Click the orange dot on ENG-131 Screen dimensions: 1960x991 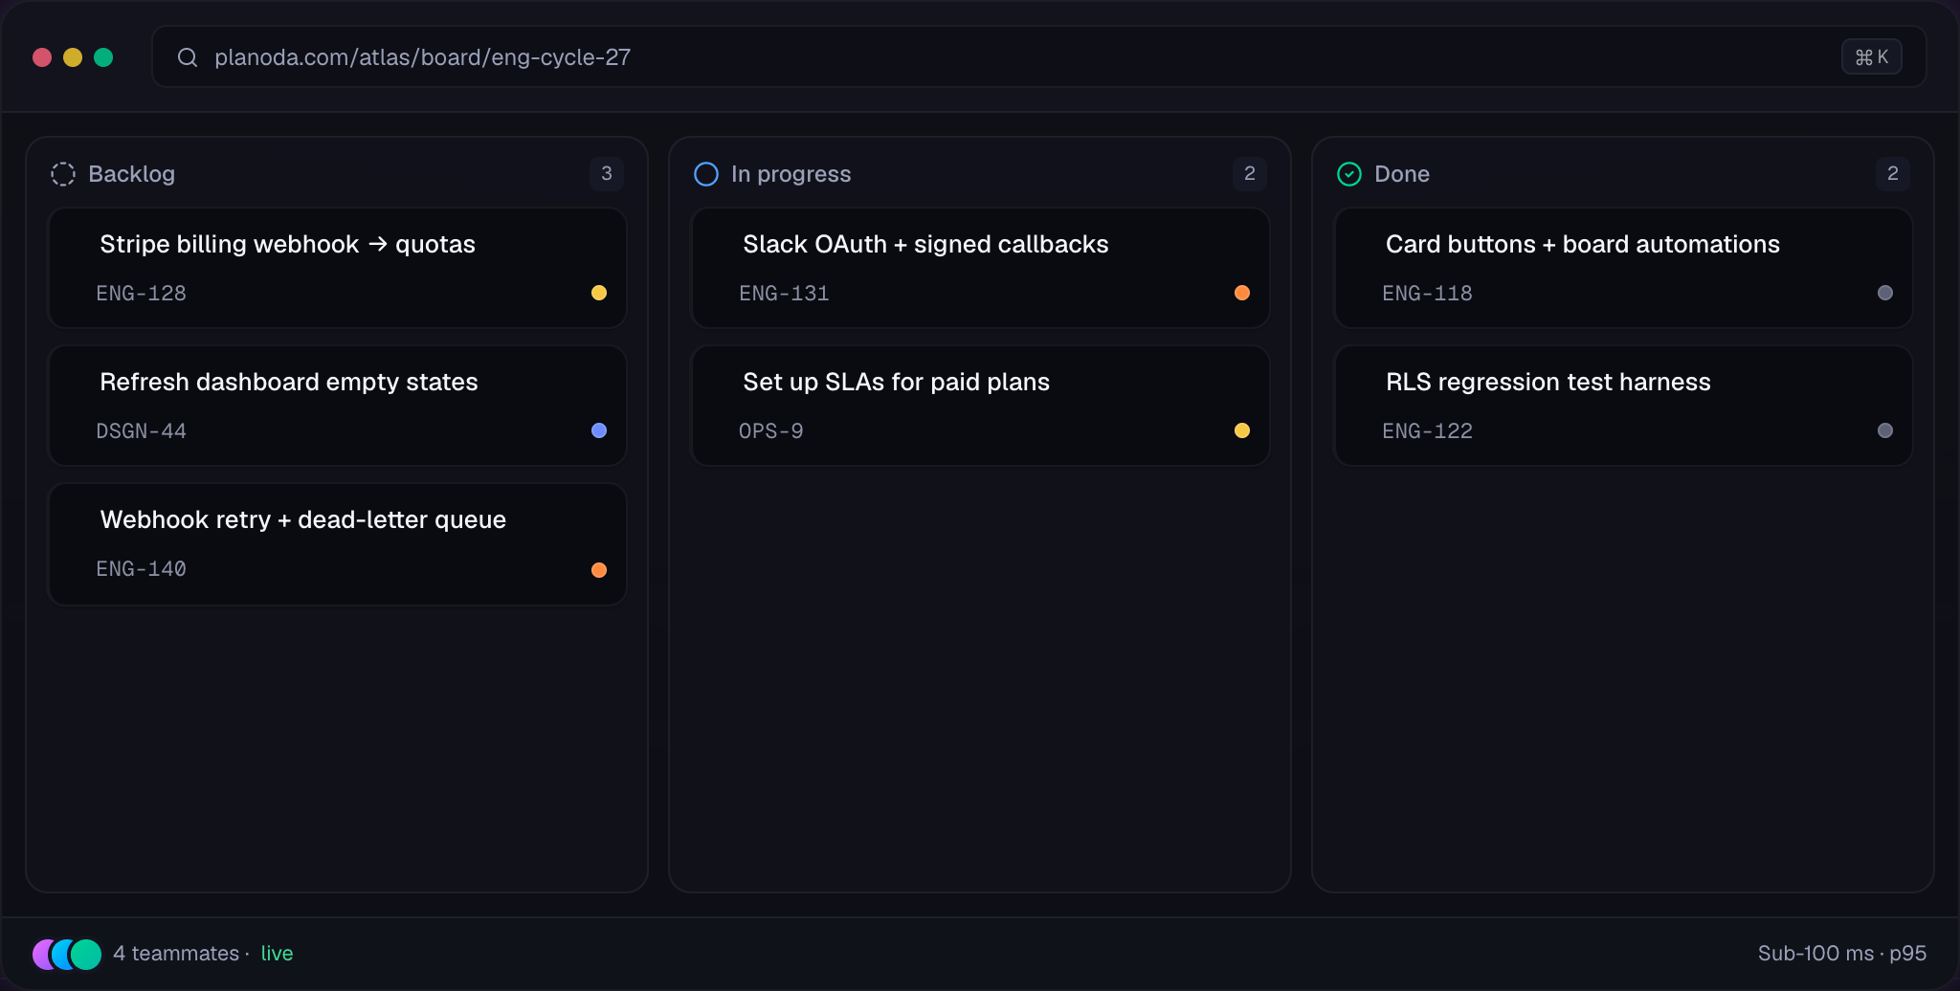pos(1242,293)
